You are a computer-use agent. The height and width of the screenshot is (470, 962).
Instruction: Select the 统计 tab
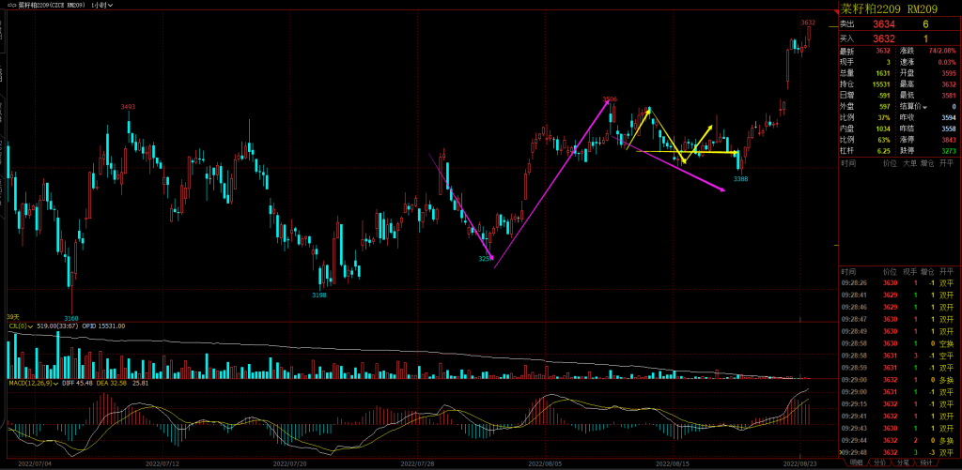[926, 462]
